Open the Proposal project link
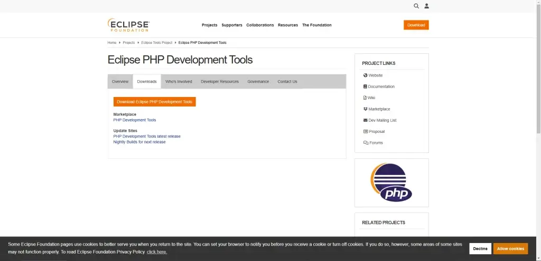The height and width of the screenshot is (261, 541). (377, 131)
